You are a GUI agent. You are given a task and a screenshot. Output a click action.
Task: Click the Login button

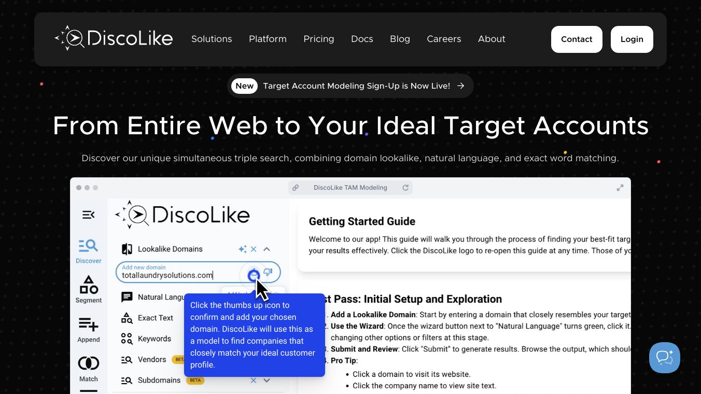point(632,39)
